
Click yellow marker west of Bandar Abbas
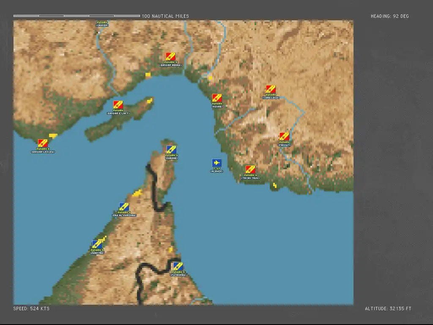[x=148, y=74]
